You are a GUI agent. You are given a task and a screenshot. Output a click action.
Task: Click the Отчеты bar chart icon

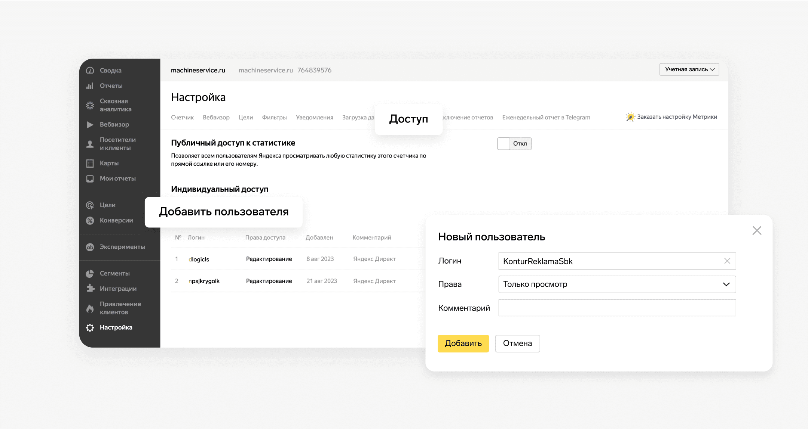pos(90,86)
